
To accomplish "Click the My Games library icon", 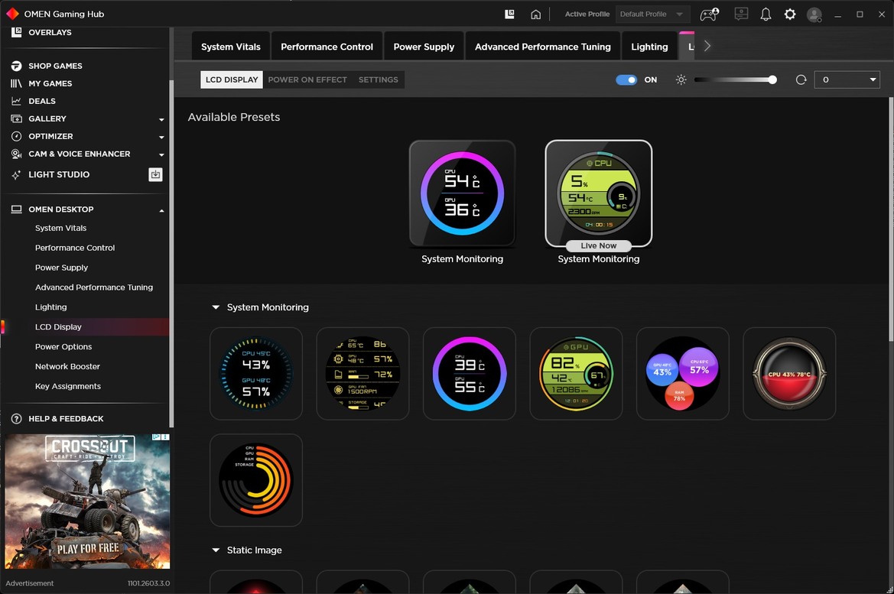I will click(17, 84).
